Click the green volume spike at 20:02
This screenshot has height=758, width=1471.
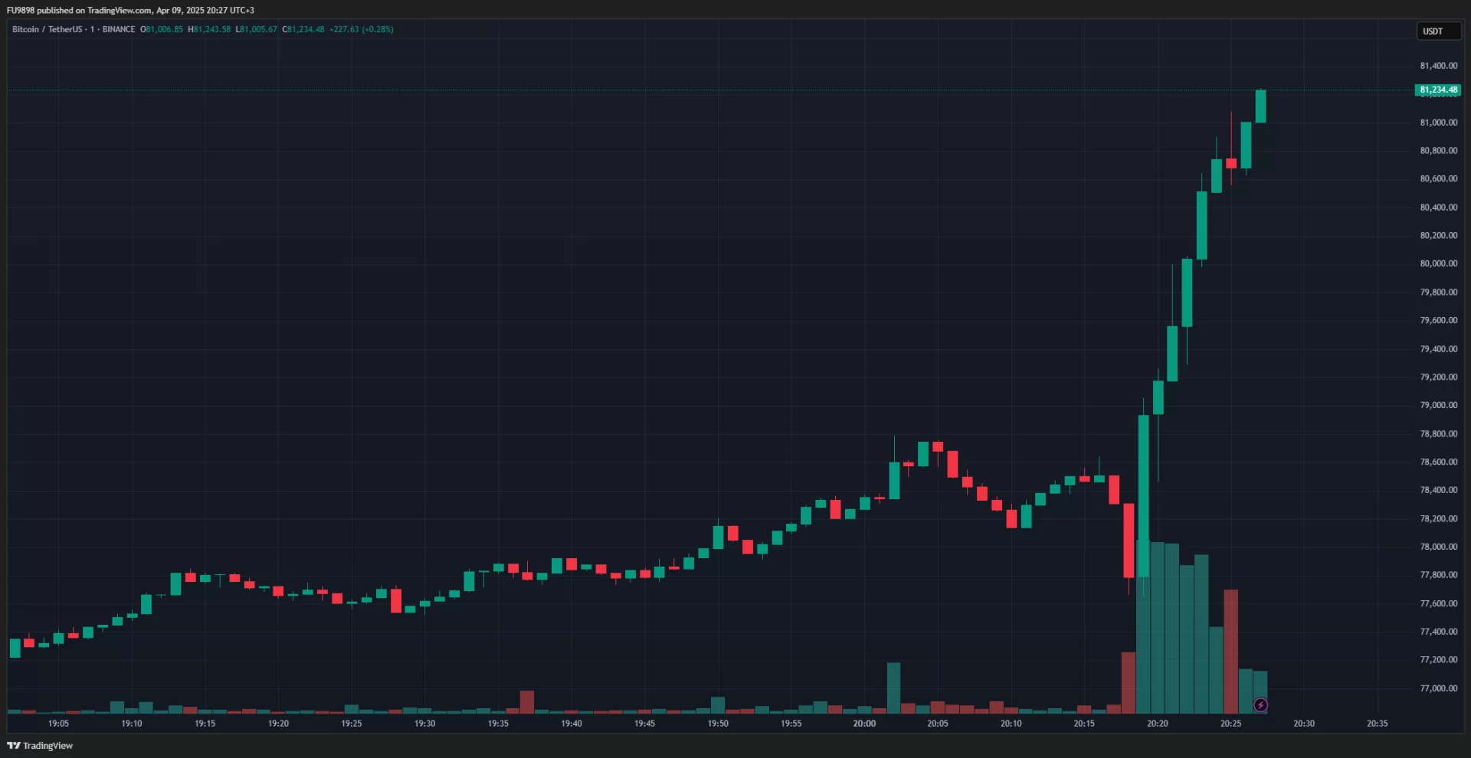click(x=893, y=688)
